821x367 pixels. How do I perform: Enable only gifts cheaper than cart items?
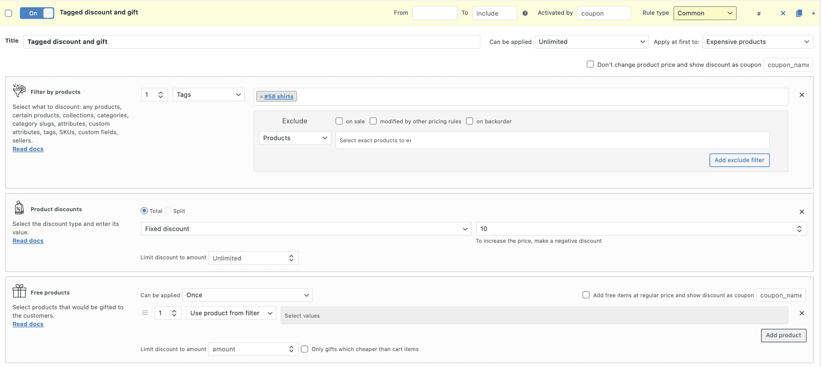(305, 349)
